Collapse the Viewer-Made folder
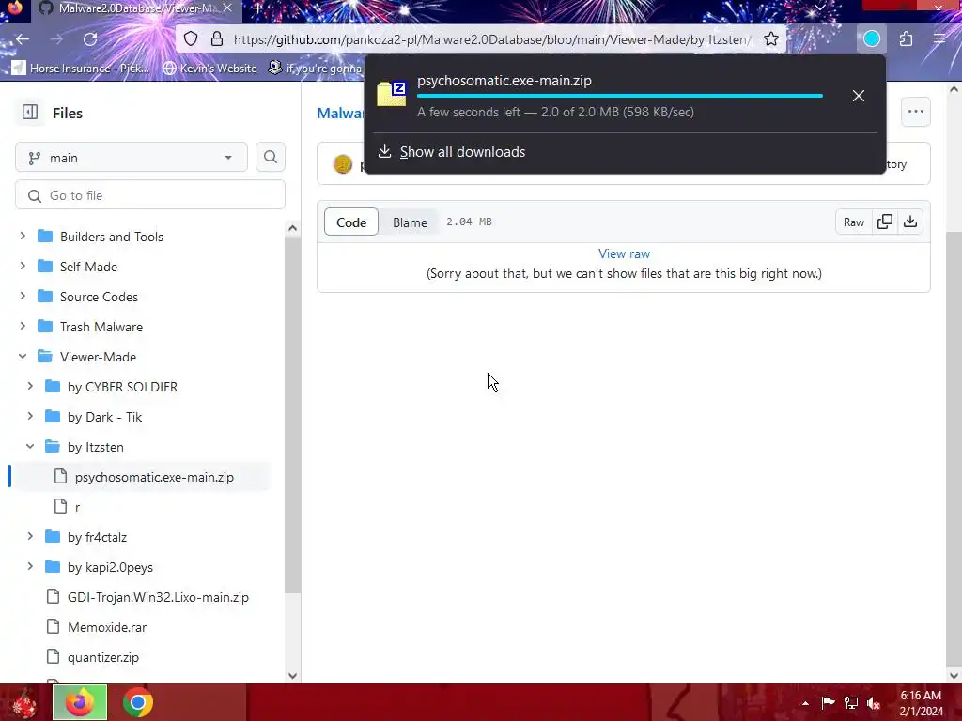Screen dimensions: 962x721 (23, 356)
